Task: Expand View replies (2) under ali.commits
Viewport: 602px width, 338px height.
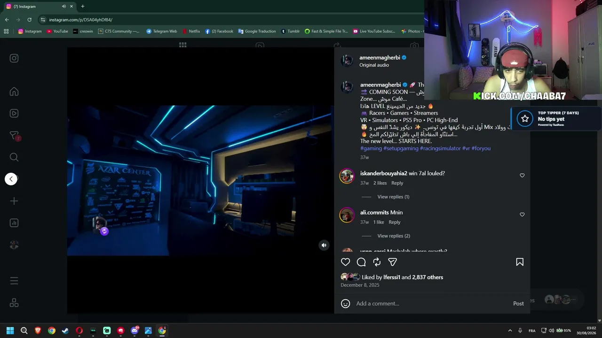Action: point(394,236)
